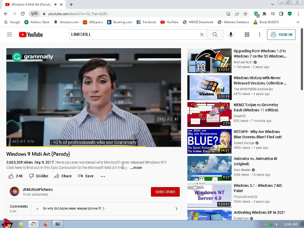
Task: Run the search with magnifier button
Action: [215, 35]
